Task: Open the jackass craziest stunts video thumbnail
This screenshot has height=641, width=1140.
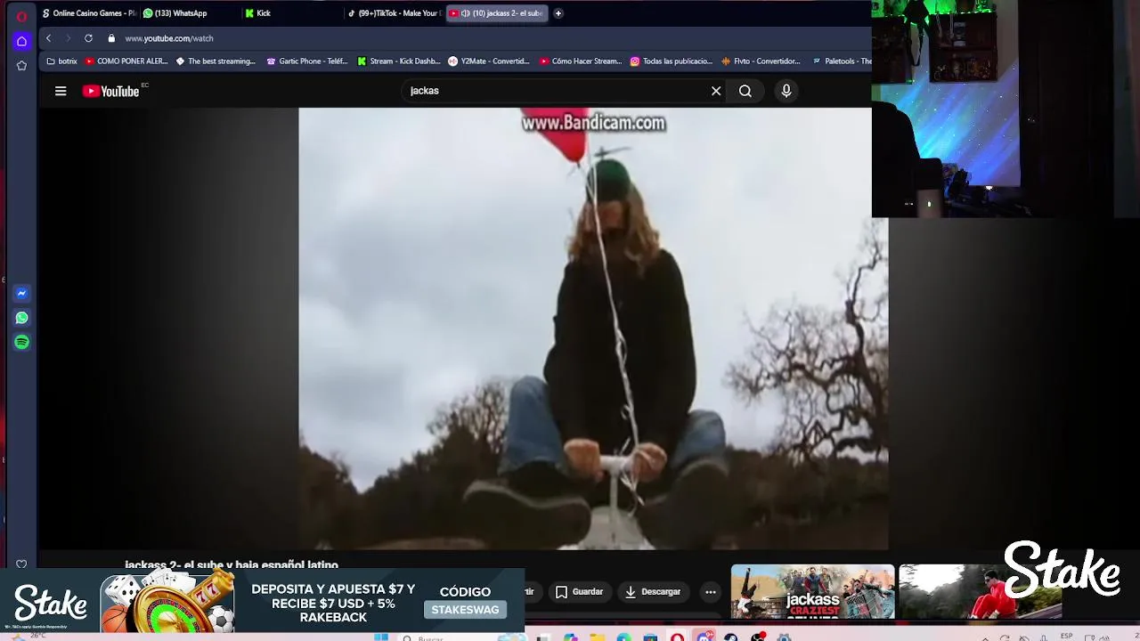Action: click(x=812, y=591)
